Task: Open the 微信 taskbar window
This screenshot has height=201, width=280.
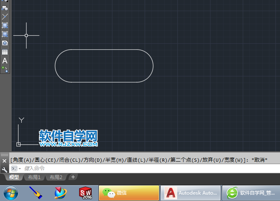Action: tap(129, 193)
